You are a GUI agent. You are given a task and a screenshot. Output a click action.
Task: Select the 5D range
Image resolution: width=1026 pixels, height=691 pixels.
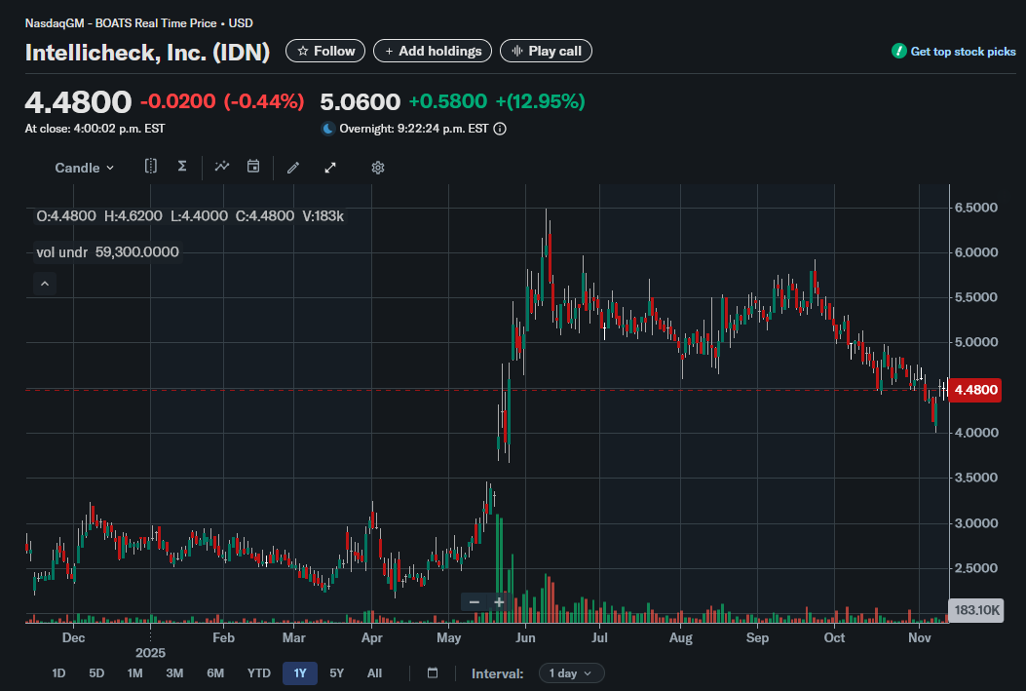(96, 673)
